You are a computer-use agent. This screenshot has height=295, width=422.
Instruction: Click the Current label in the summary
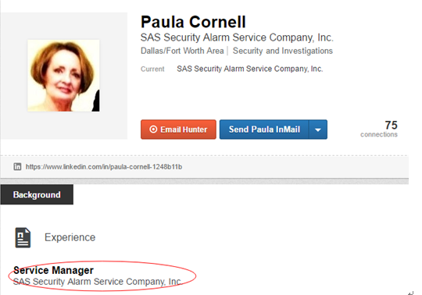152,69
